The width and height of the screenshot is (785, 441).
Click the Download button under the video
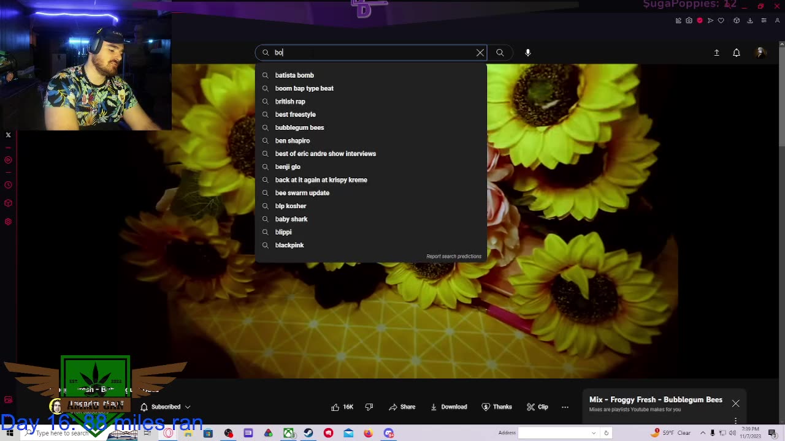pyautogui.click(x=449, y=407)
